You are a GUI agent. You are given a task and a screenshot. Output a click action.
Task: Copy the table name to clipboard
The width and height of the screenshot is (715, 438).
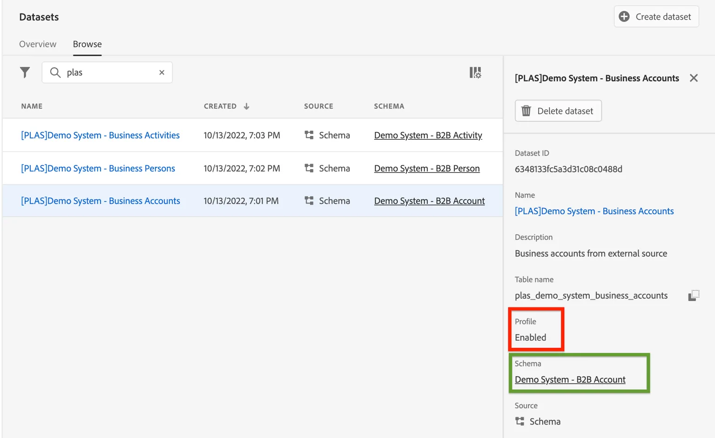tap(694, 295)
